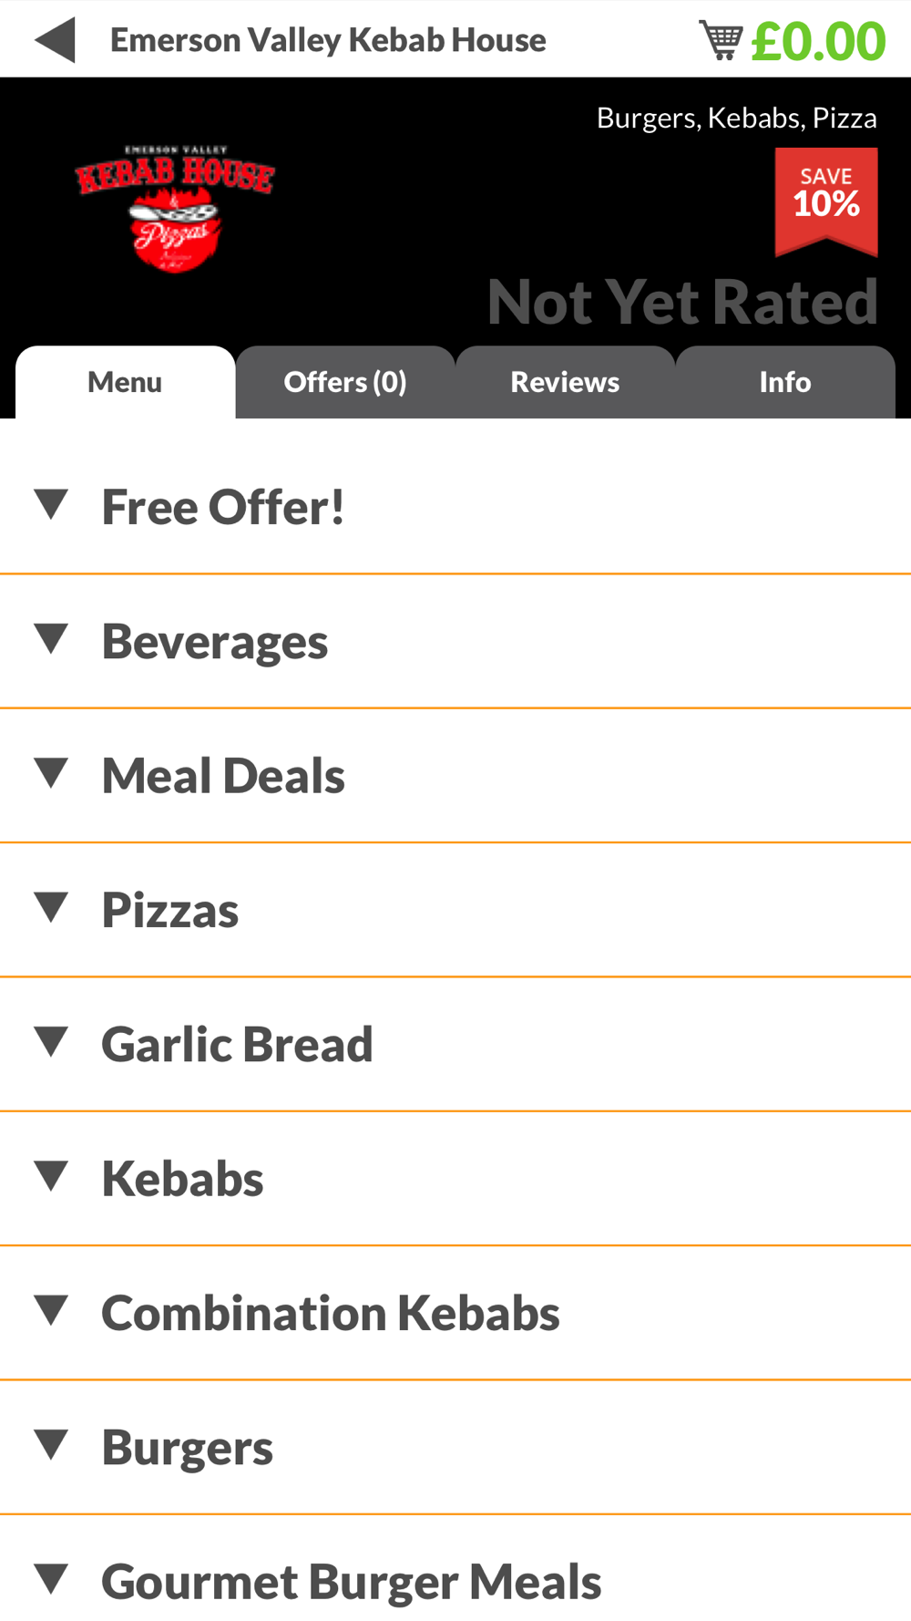Expand the Beverages category arrow
Viewport: 911px width, 1621px height.
[51, 639]
